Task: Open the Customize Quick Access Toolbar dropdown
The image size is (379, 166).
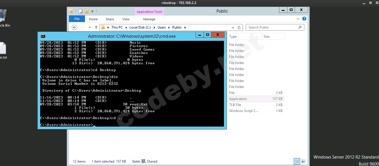Action: 92,11
